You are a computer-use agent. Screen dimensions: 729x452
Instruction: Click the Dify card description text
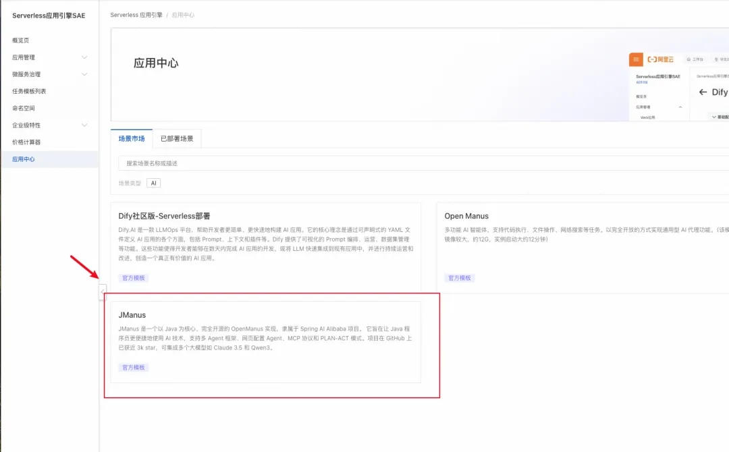pos(265,244)
